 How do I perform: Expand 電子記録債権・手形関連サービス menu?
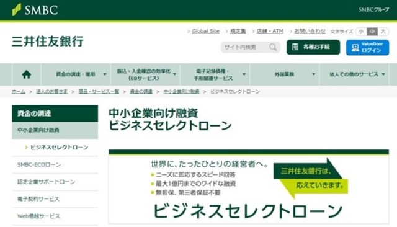coord(215,74)
